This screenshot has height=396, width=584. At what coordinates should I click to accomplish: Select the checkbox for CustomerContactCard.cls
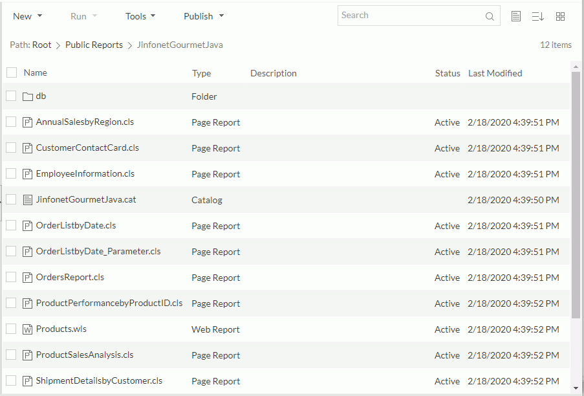click(x=10, y=148)
